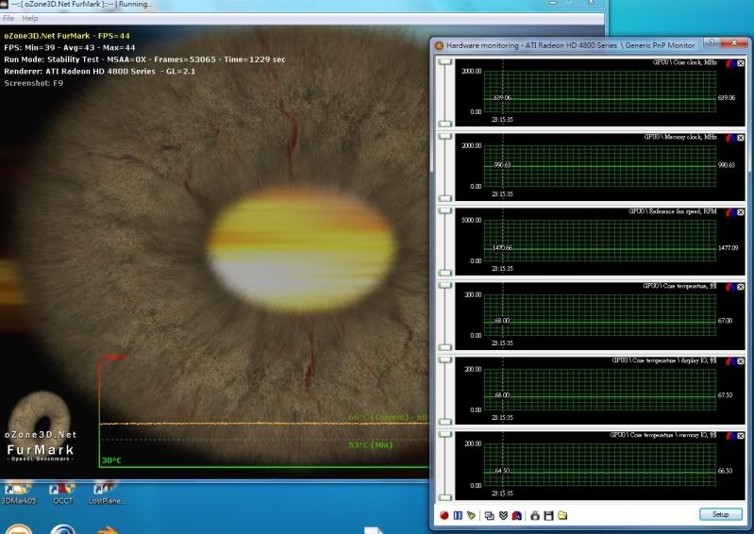
Task: Click the red record button in monitoring toolbar
Action: click(x=444, y=515)
